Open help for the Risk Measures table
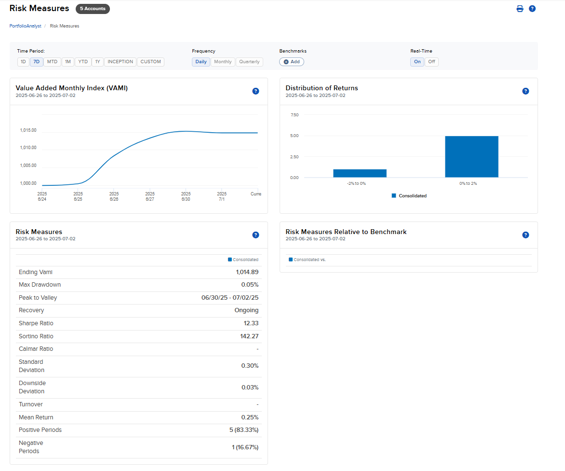565x471 pixels. click(x=256, y=235)
